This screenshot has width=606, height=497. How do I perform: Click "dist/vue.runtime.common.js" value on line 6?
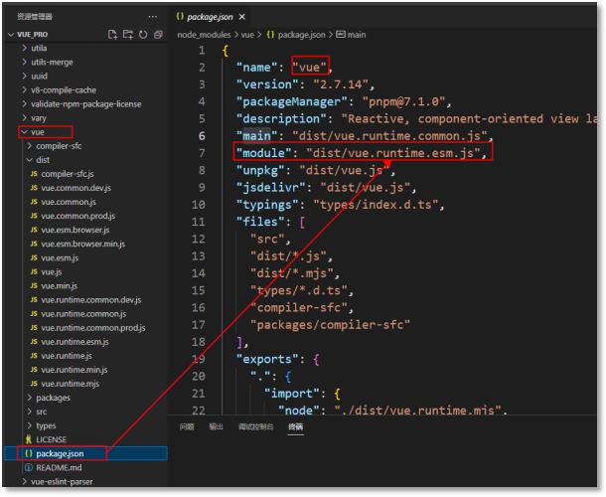pos(389,136)
